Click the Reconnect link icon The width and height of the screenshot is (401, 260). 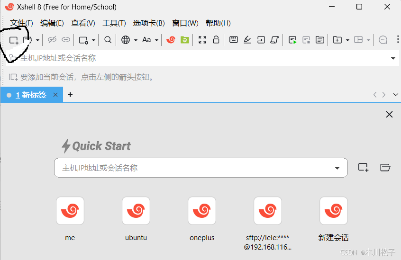[66, 40]
